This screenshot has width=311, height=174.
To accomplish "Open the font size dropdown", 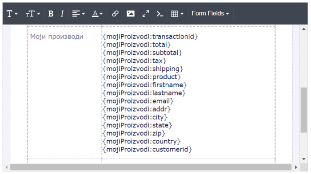I will click(33, 14).
